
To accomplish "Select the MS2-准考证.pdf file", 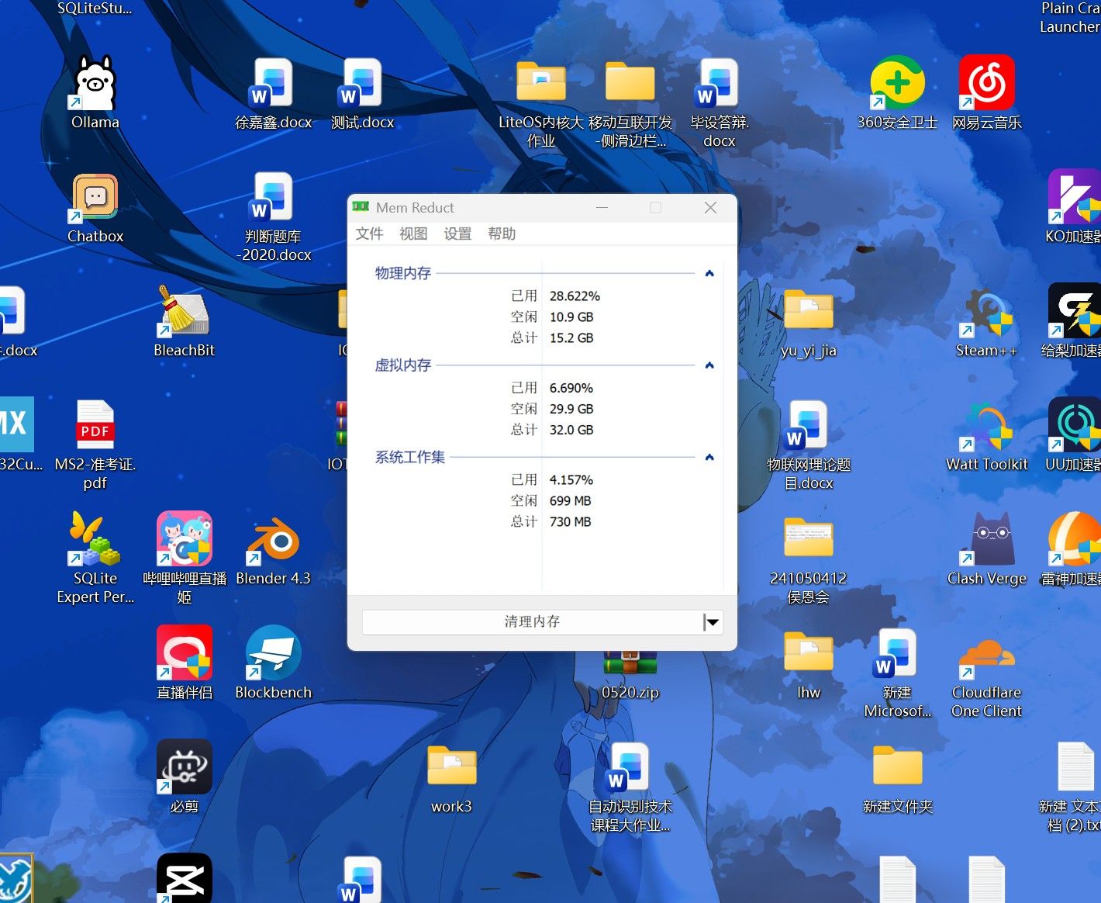I will [95, 445].
